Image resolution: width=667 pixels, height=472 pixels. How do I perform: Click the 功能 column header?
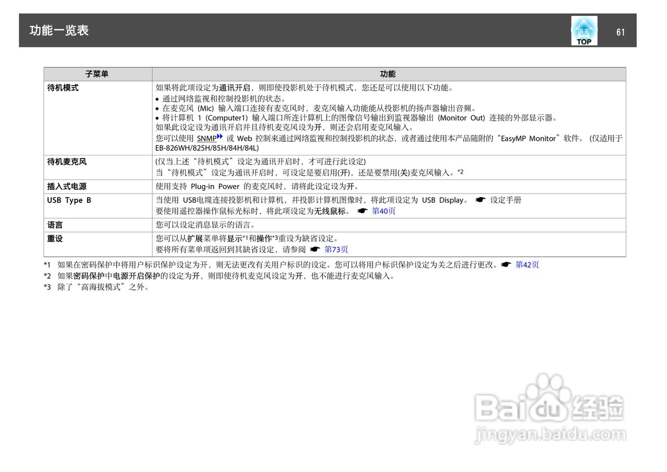point(389,74)
